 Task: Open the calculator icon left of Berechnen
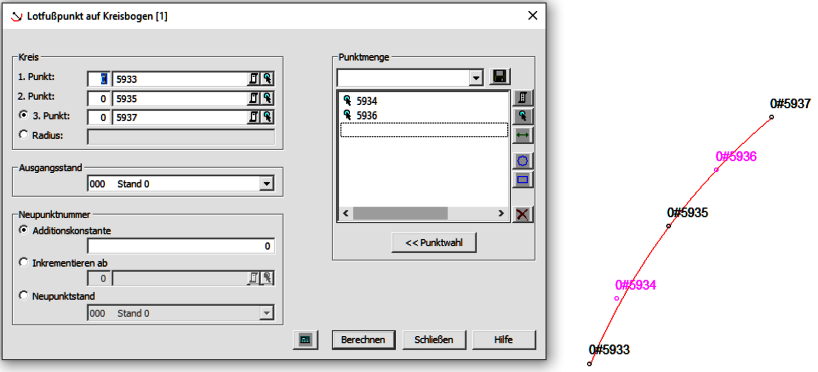click(x=305, y=340)
